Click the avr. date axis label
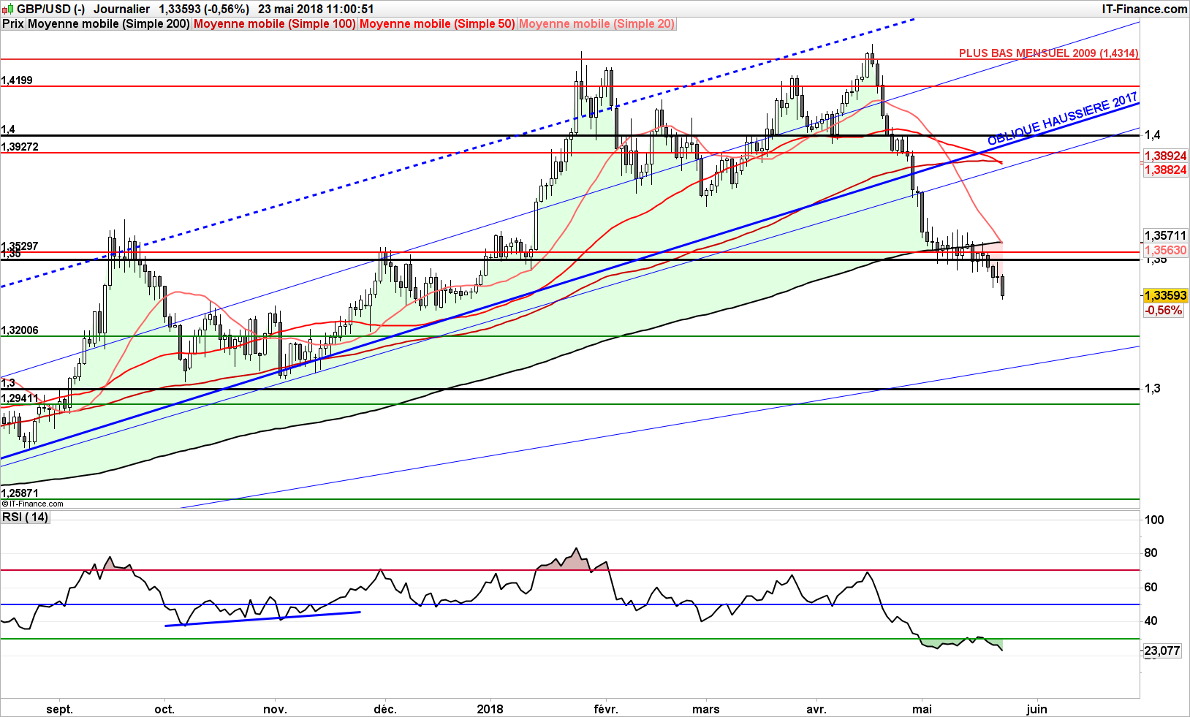This screenshot has width=1190, height=717. [x=816, y=709]
